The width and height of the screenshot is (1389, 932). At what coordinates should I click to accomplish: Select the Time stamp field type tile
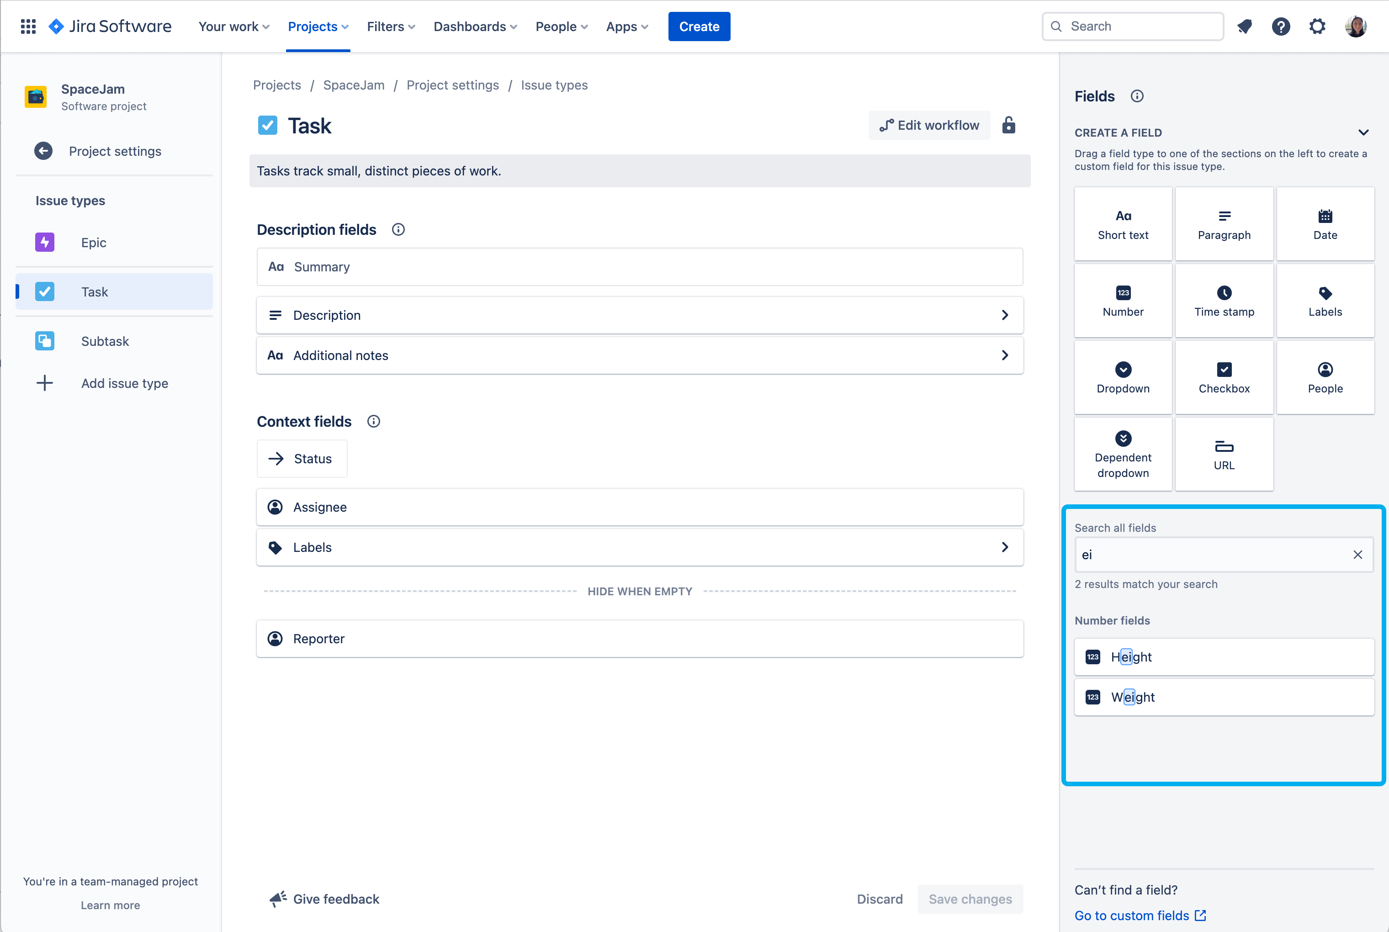pyautogui.click(x=1224, y=301)
